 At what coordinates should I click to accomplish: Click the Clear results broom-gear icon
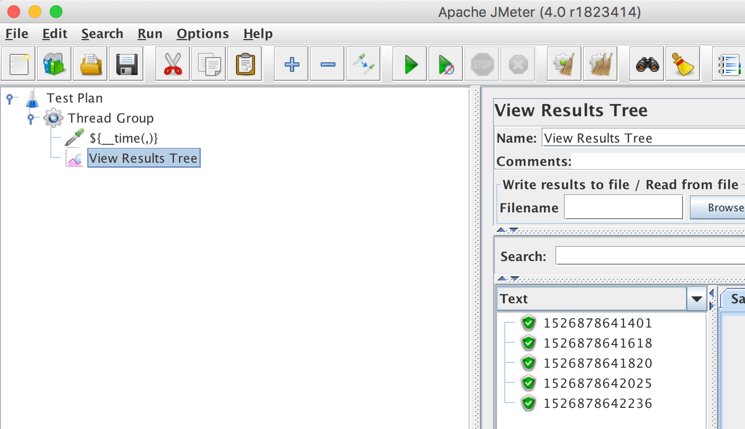(x=564, y=64)
